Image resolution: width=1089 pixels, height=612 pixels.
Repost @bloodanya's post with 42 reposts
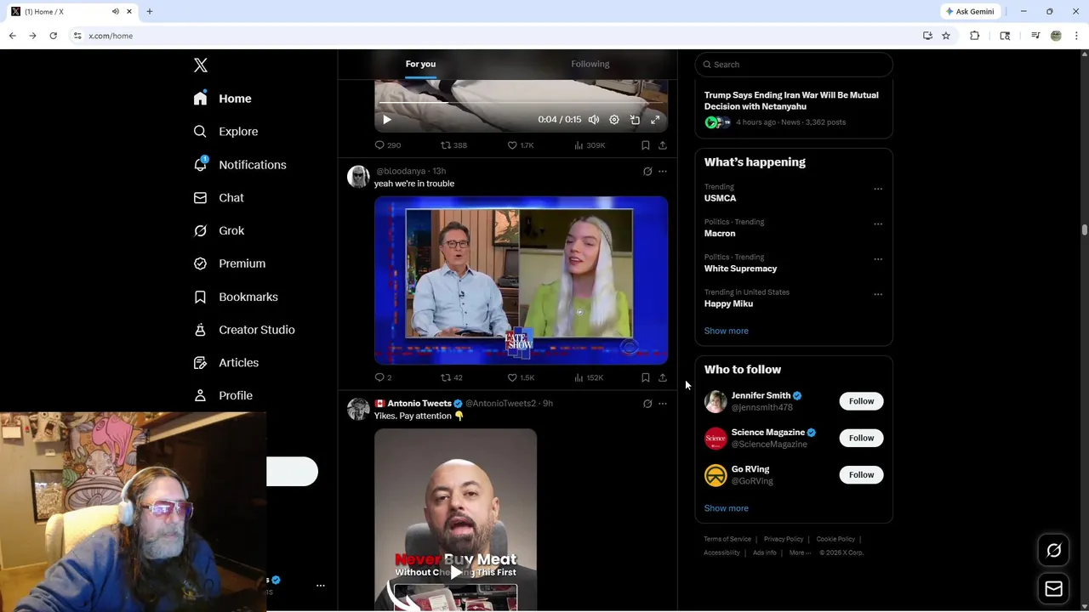click(x=452, y=377)
